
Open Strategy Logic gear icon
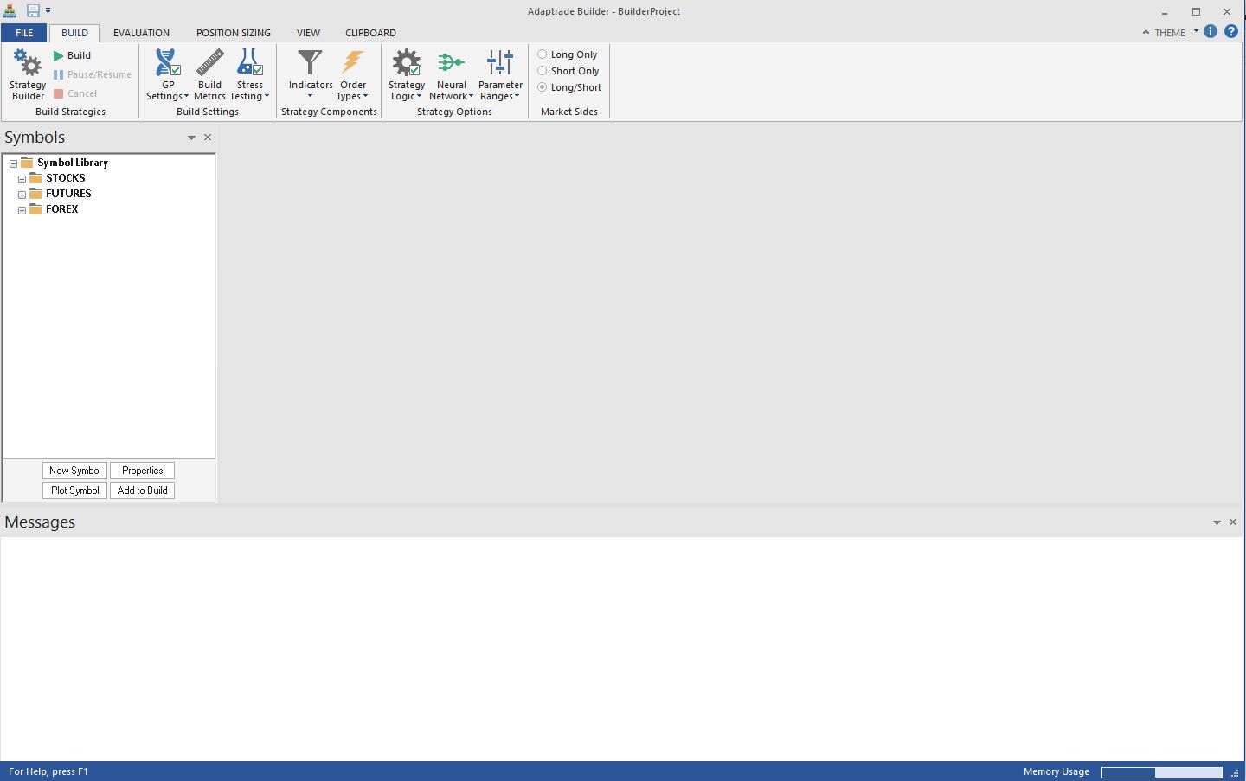[407, 62]
